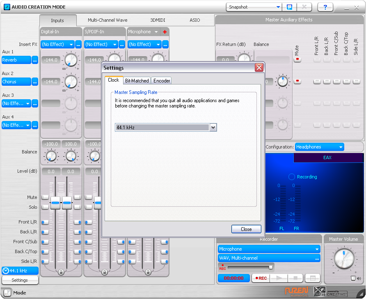Click the Master Volume knob
The image size is (366, 299).
click(x=343, y=258)
